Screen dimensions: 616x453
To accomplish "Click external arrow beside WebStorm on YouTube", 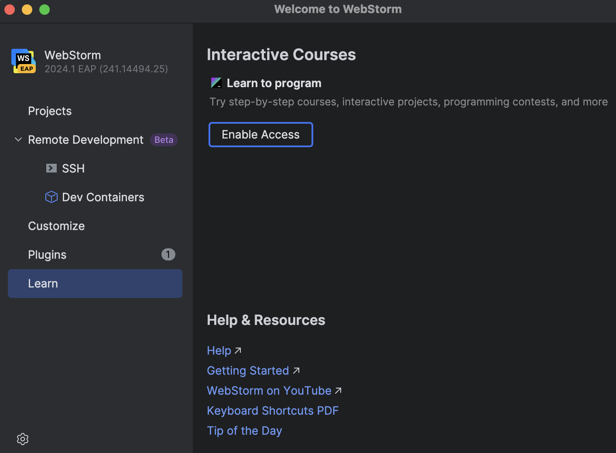I will tap(338, 391).
